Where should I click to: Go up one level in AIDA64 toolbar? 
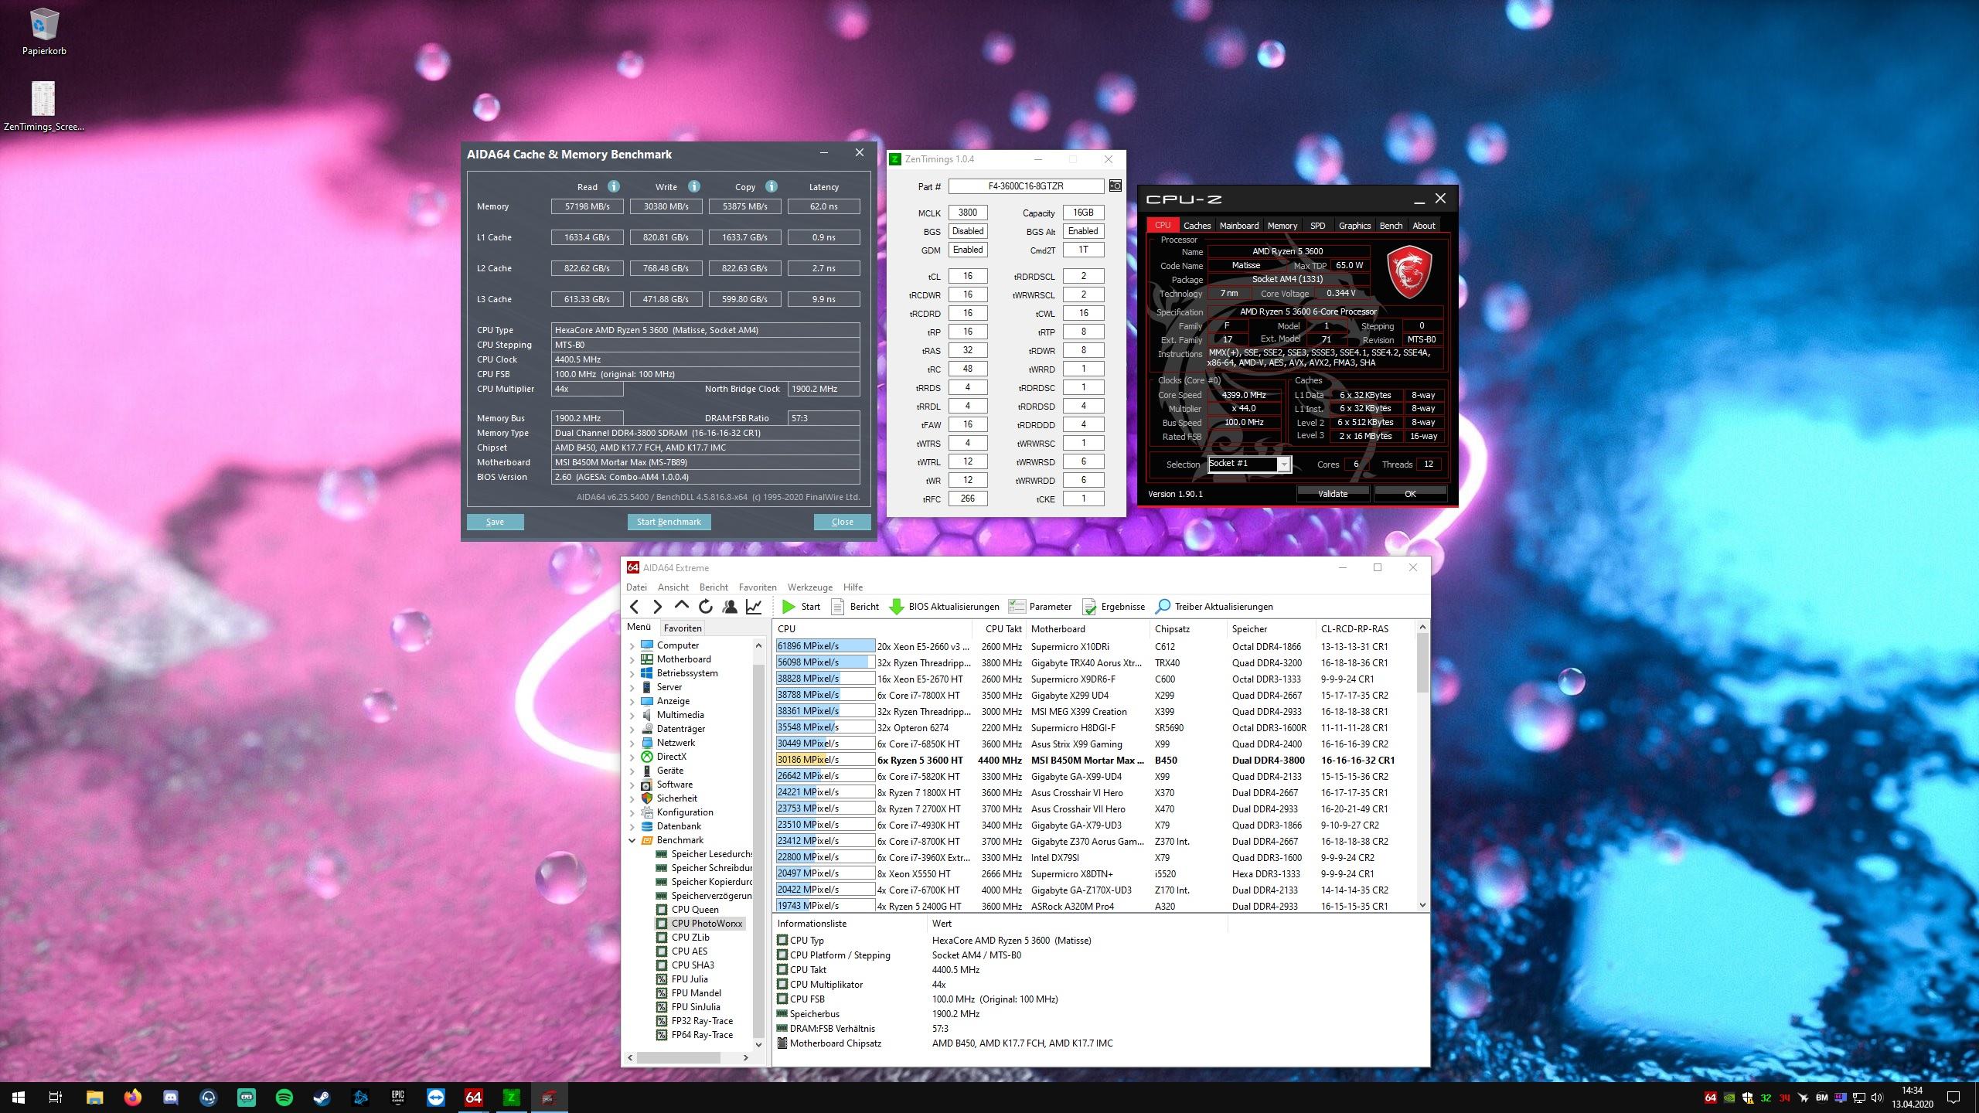click(x=681, y=607)
